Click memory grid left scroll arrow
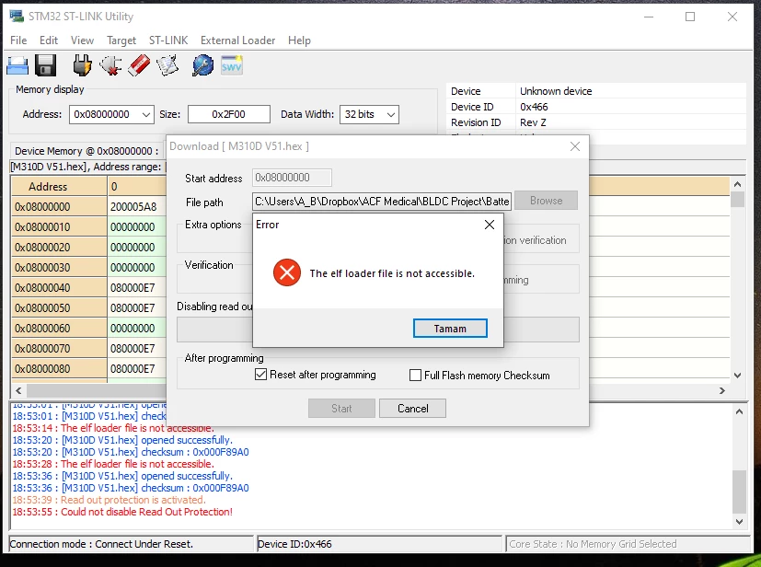Image resolution: width=761 pixels, height=567 pixels. point(19,390)
